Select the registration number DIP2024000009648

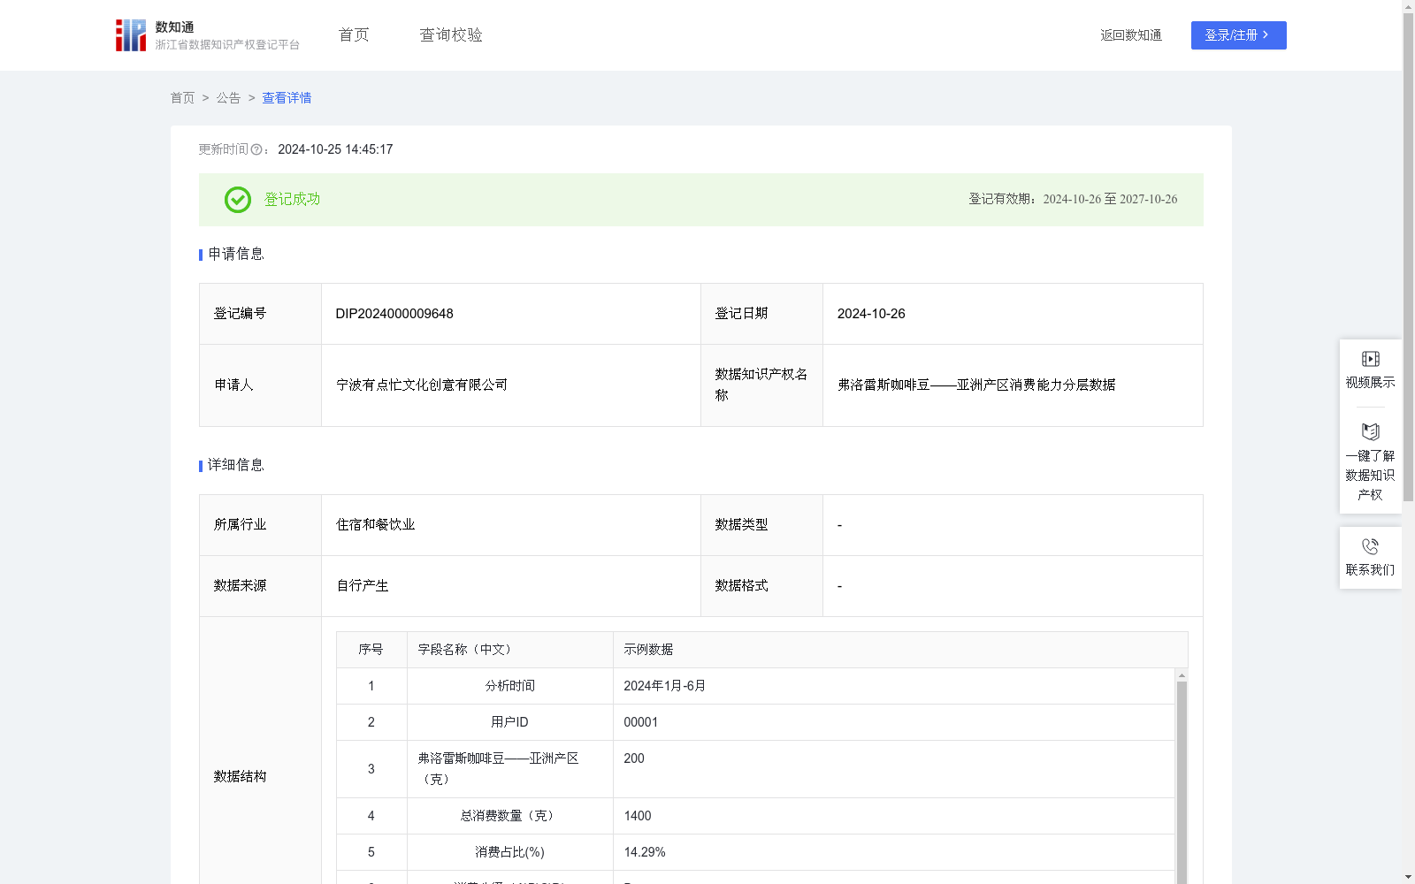point(394,314)
